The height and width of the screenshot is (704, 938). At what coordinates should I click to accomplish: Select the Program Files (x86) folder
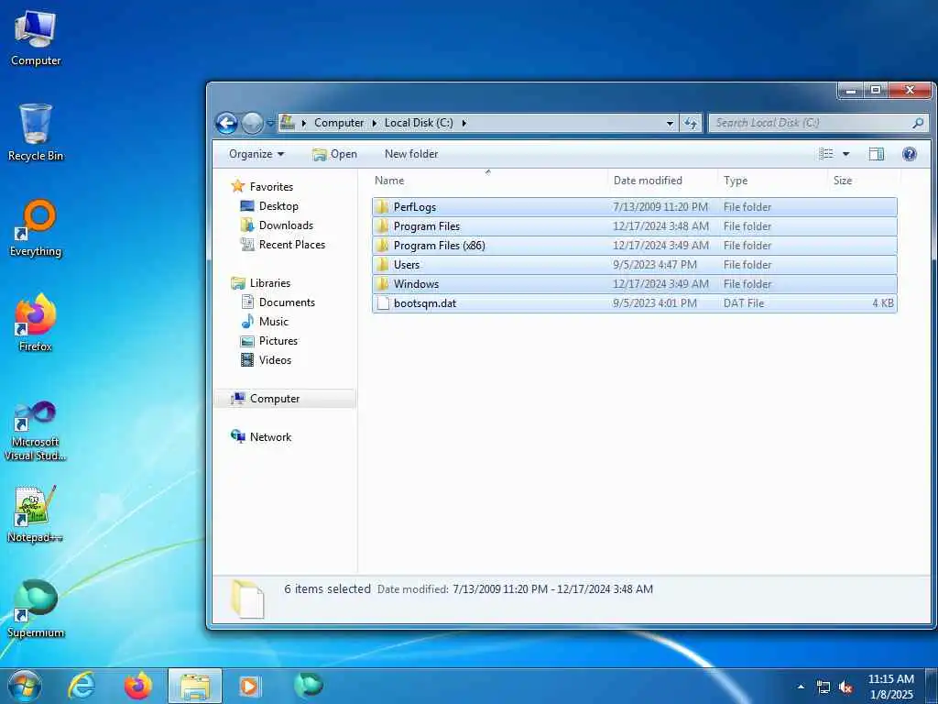pyautogui.click(x=634, y=246)
